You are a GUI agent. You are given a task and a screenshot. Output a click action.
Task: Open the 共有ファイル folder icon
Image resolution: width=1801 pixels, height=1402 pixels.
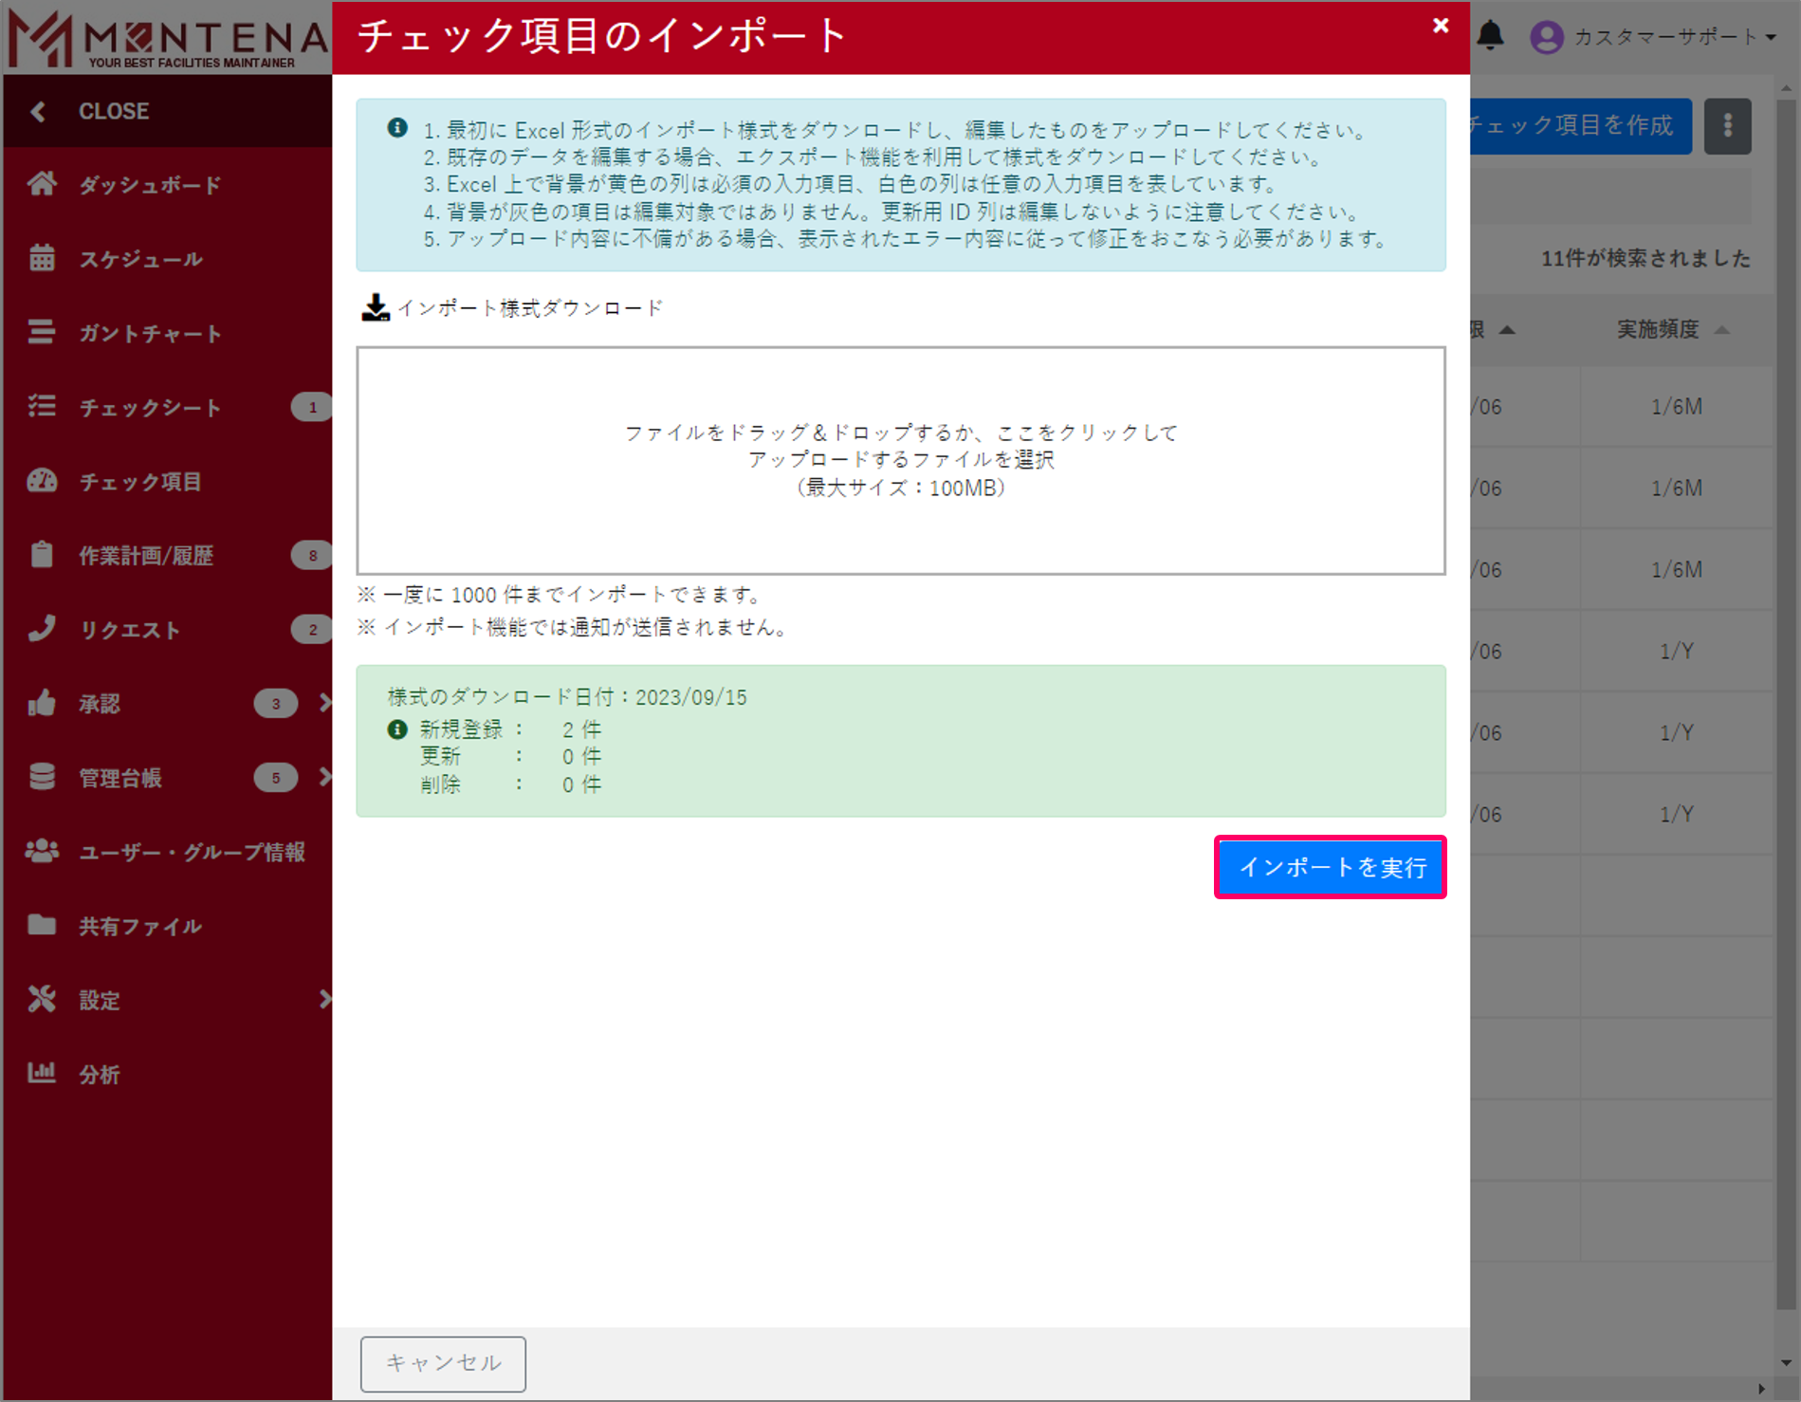pyautogui.click(x=42, y=925)
